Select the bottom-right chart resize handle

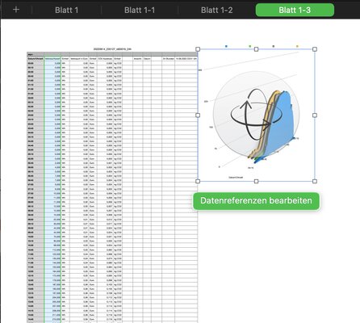click(315, 181)
